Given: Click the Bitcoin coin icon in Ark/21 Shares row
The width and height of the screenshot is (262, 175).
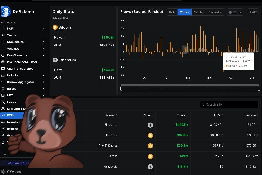Looking at the screenshot, I should pos(150,146).
